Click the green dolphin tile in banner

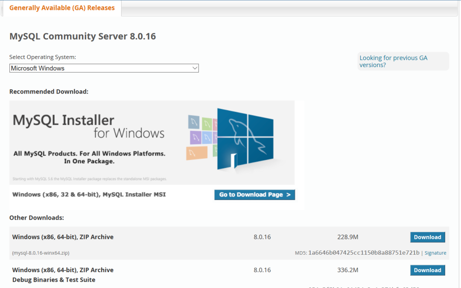coord(207,124)
